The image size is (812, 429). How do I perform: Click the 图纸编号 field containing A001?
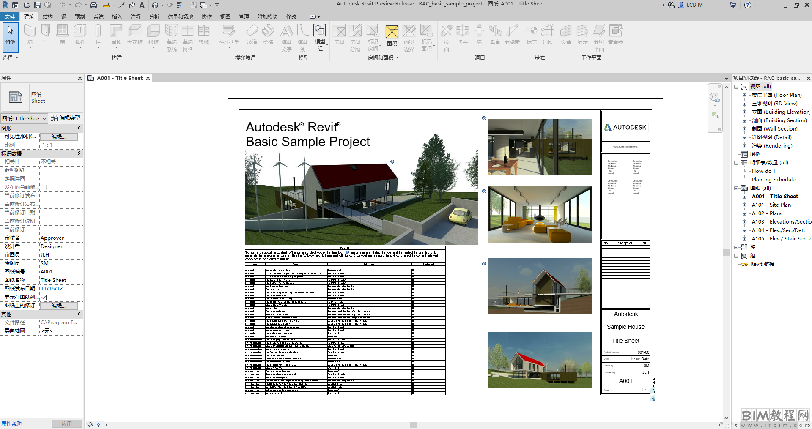click(x=59, y=272)
